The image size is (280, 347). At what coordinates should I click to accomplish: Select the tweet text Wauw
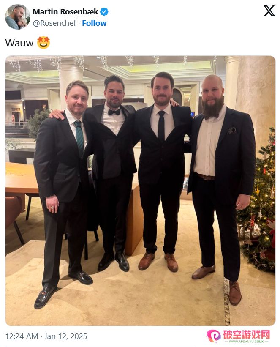tap(19, 43)
